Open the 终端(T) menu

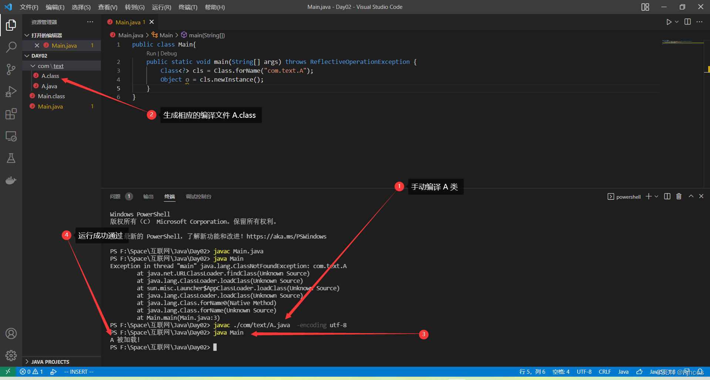point(188,7)
